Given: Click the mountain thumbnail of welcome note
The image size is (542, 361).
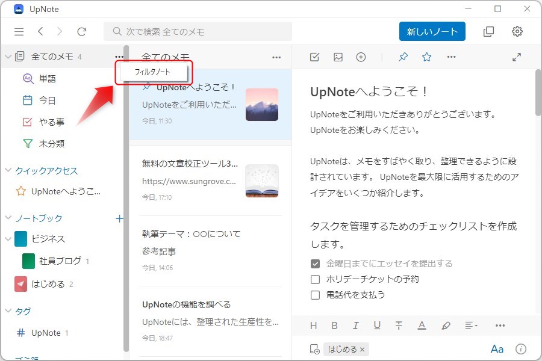Looking at the screenshot, I should tap(262, 105).
